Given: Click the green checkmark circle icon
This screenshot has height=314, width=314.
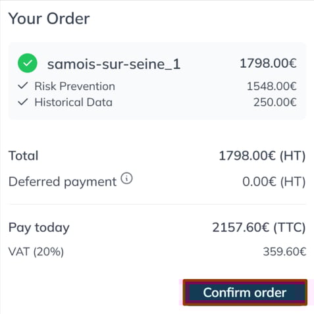Looking at the screenshot, I should tap(28, 63).
